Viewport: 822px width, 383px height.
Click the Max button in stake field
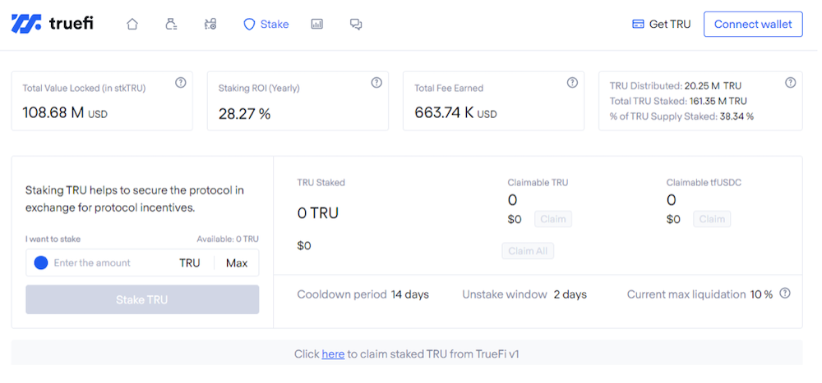pyautogui.click(x=237, y=263)
